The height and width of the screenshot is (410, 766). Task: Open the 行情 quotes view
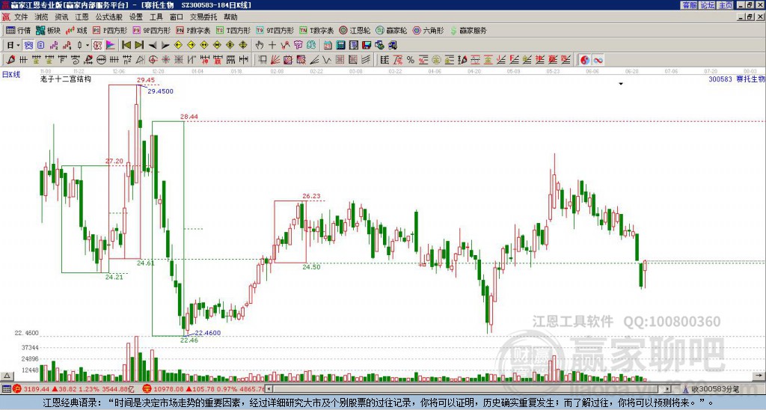pos(18,30)
